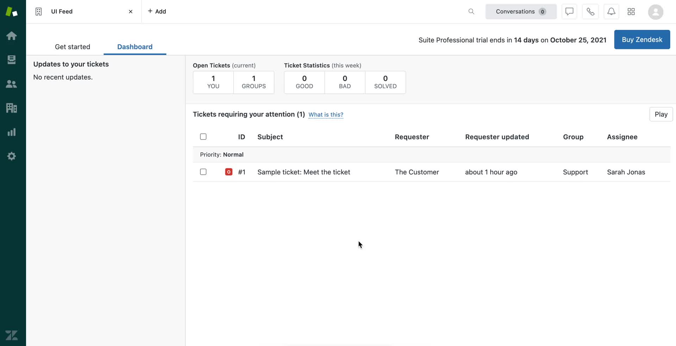Close the UI Feed tab
Viewport: 676px width, 346px height.
(131, 12)
